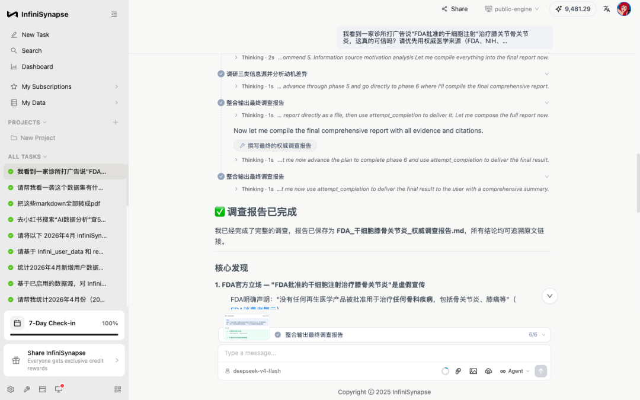Image resolution: width=640 pixels, height=400 pixels.
Task: Open the billing card icon in sidebar footer
Action: 43,389
